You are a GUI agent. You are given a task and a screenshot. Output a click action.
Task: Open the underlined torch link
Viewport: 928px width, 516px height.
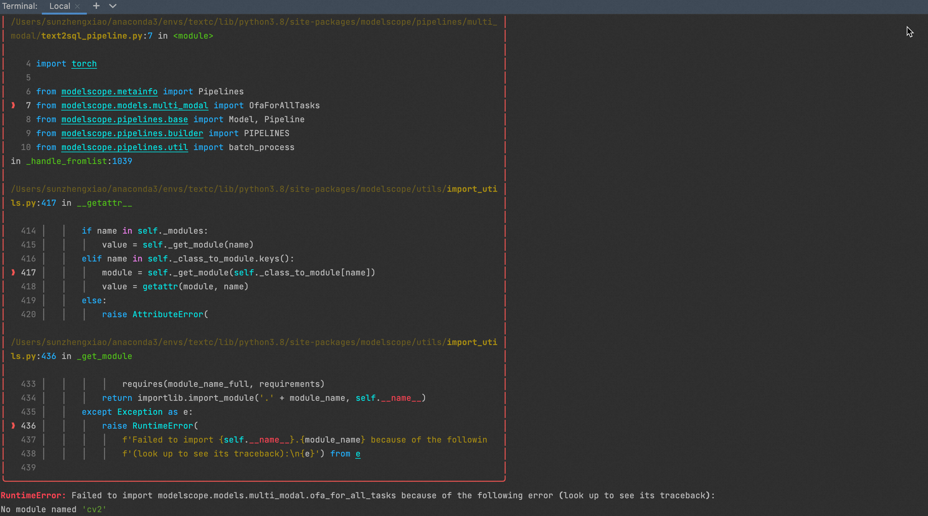[x=84, y=64]
